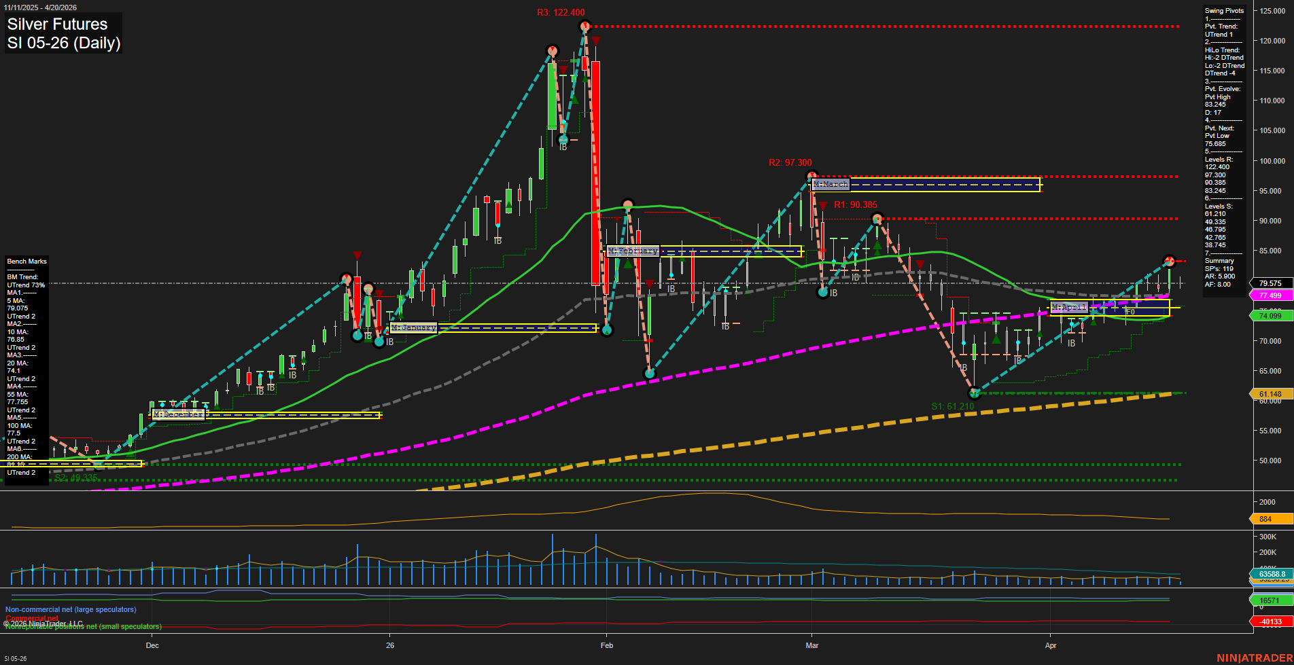Image resolution: width=1294 pixels, height=665 pixels.
Task: Select the IB label near the M:April box
Action: click(x=1072, y=342)
